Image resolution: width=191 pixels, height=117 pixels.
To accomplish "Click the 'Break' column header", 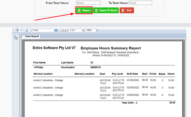I will [x=162, y=74].
